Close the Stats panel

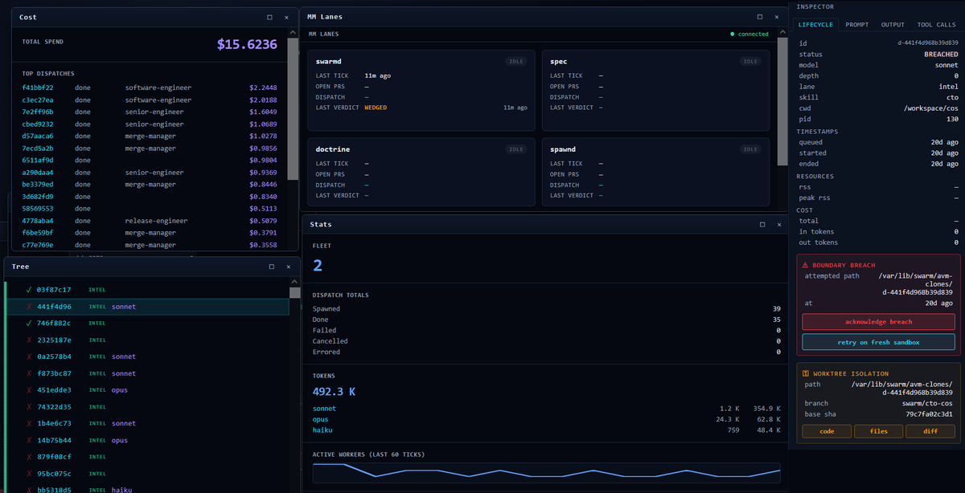pyautogui.click(x=778, y=224)
